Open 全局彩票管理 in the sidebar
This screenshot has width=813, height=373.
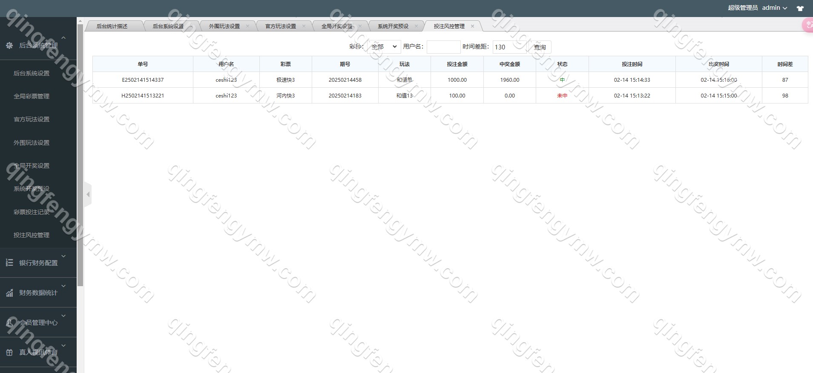click(32, 96)
